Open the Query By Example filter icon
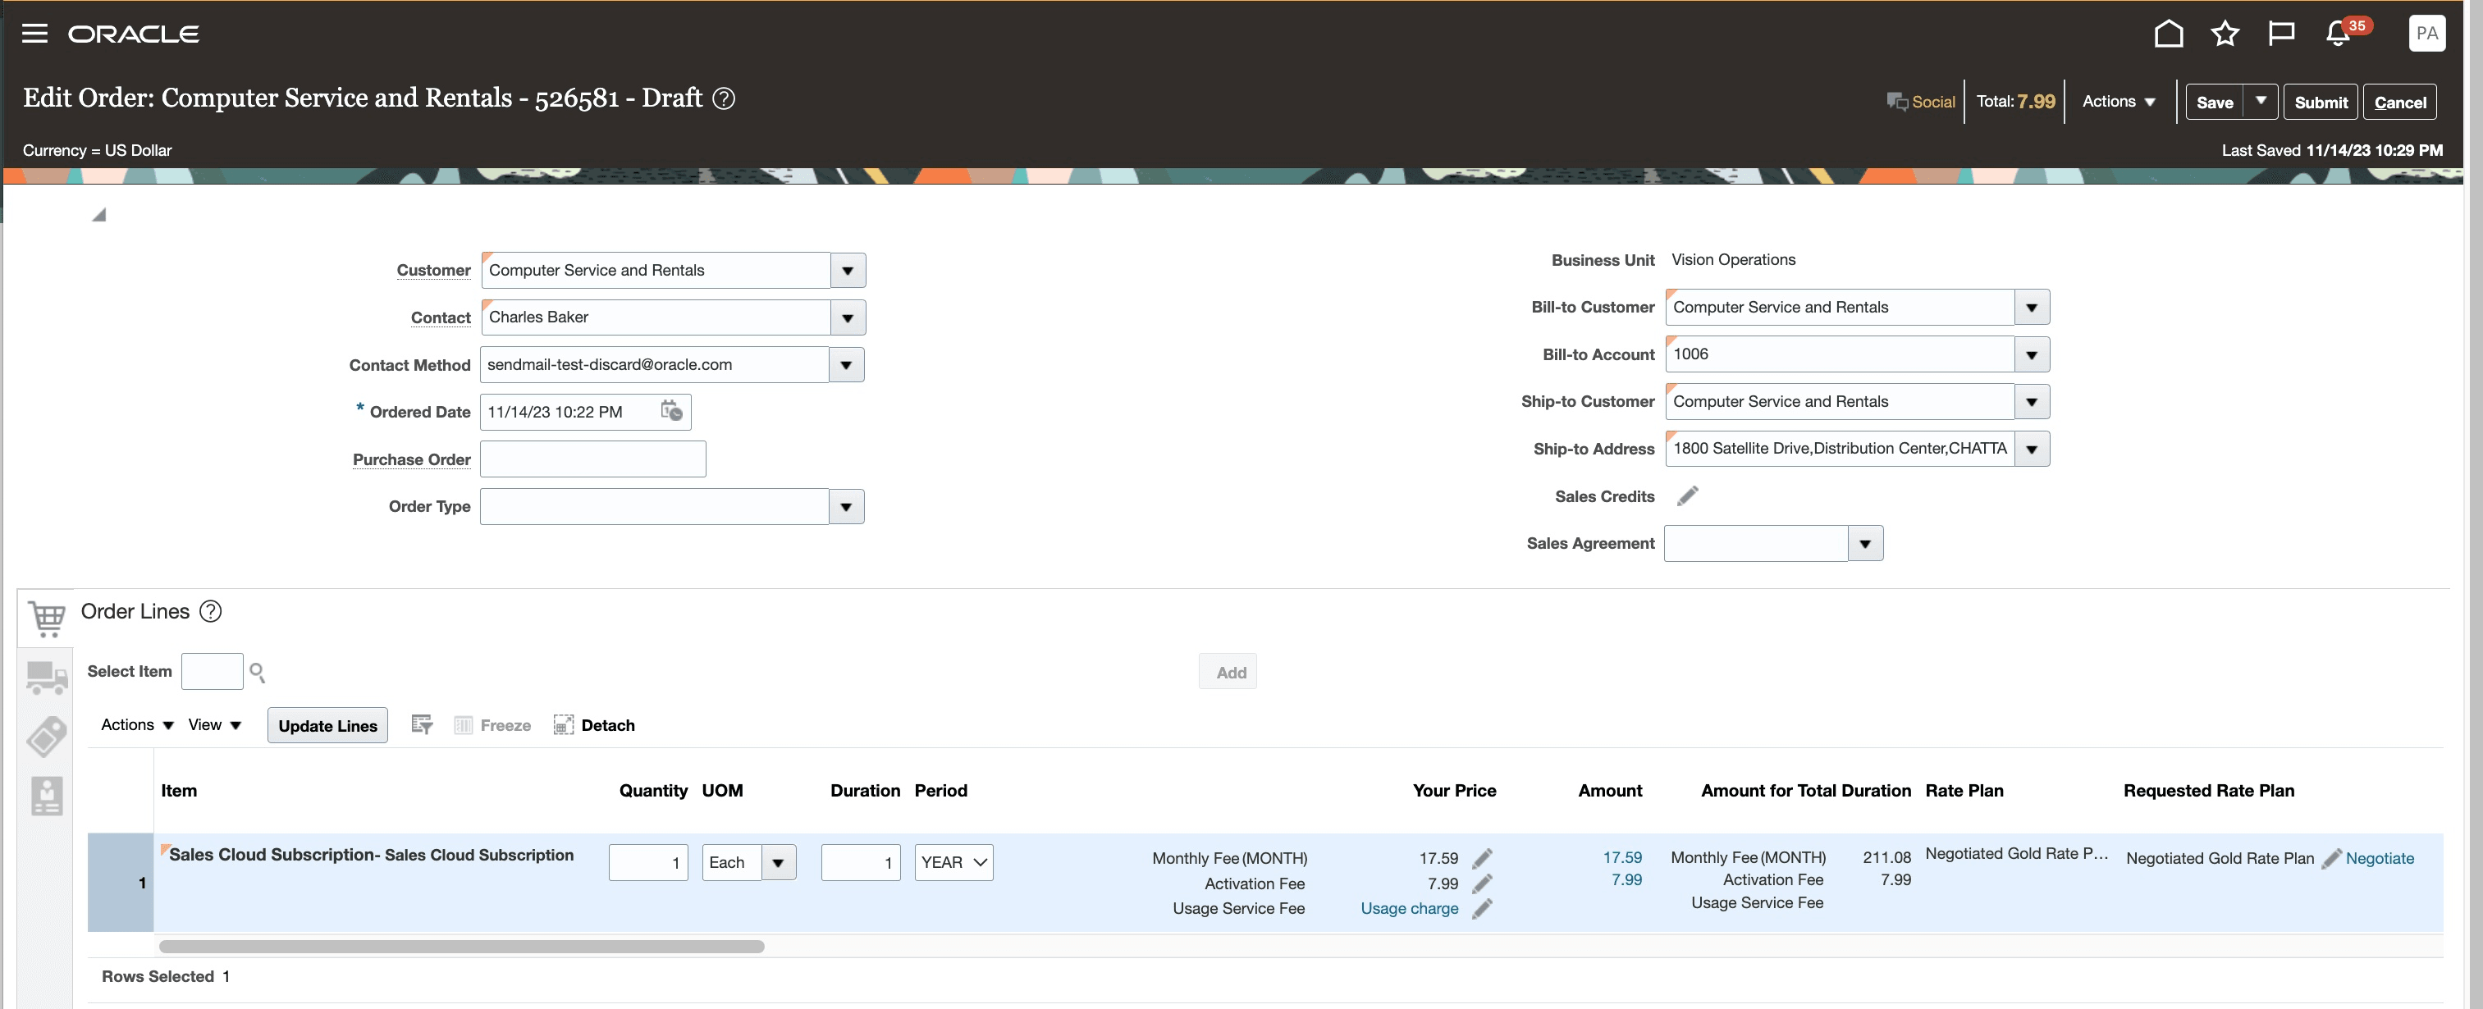The width and height of the screenshot is (2483, 1009). coord(421,724)
